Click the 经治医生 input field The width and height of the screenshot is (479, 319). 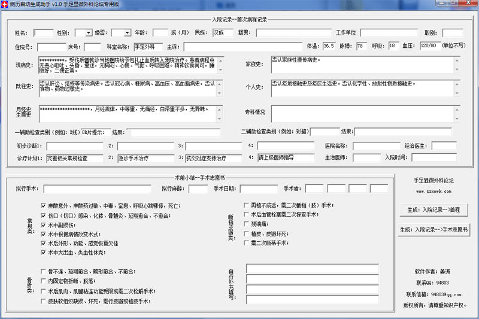click(x=444, y=146)
